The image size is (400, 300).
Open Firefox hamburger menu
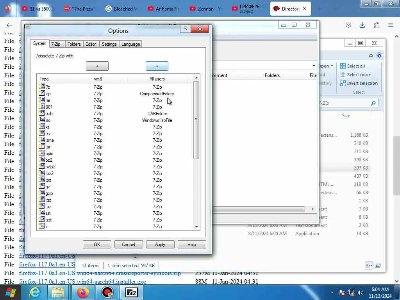391,25
